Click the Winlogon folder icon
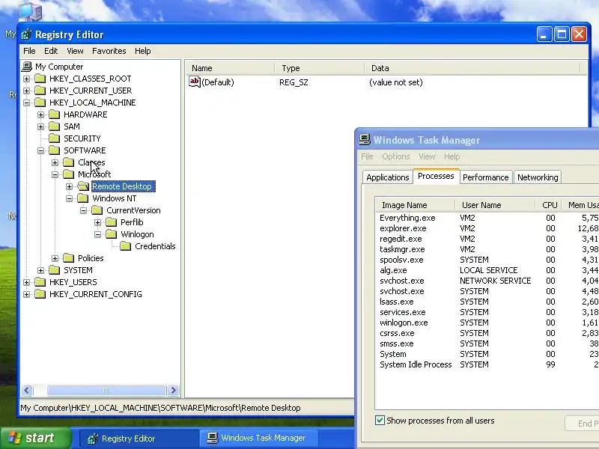 tap(111, 234)
